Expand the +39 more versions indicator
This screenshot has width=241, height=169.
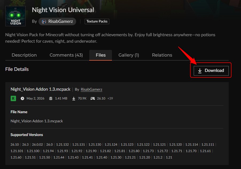(110, 98)
